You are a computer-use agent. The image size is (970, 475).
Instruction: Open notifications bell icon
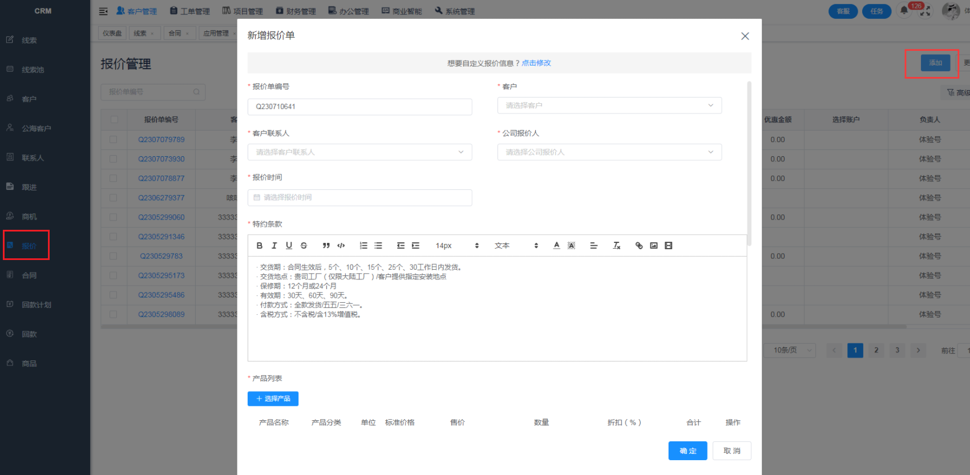coord(904,11)
